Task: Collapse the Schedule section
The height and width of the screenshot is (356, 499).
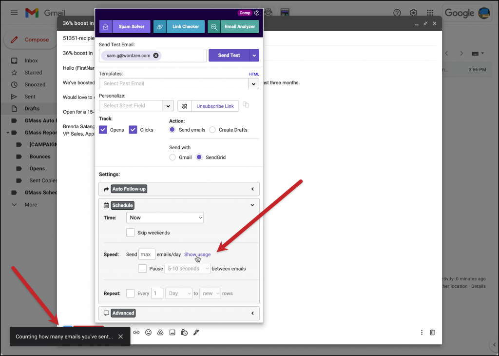Action: (252, 205)
